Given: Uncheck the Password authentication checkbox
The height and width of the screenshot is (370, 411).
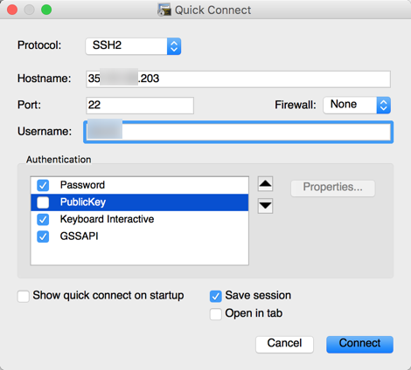Looking at the screenshot, I should tap(43, 185).
